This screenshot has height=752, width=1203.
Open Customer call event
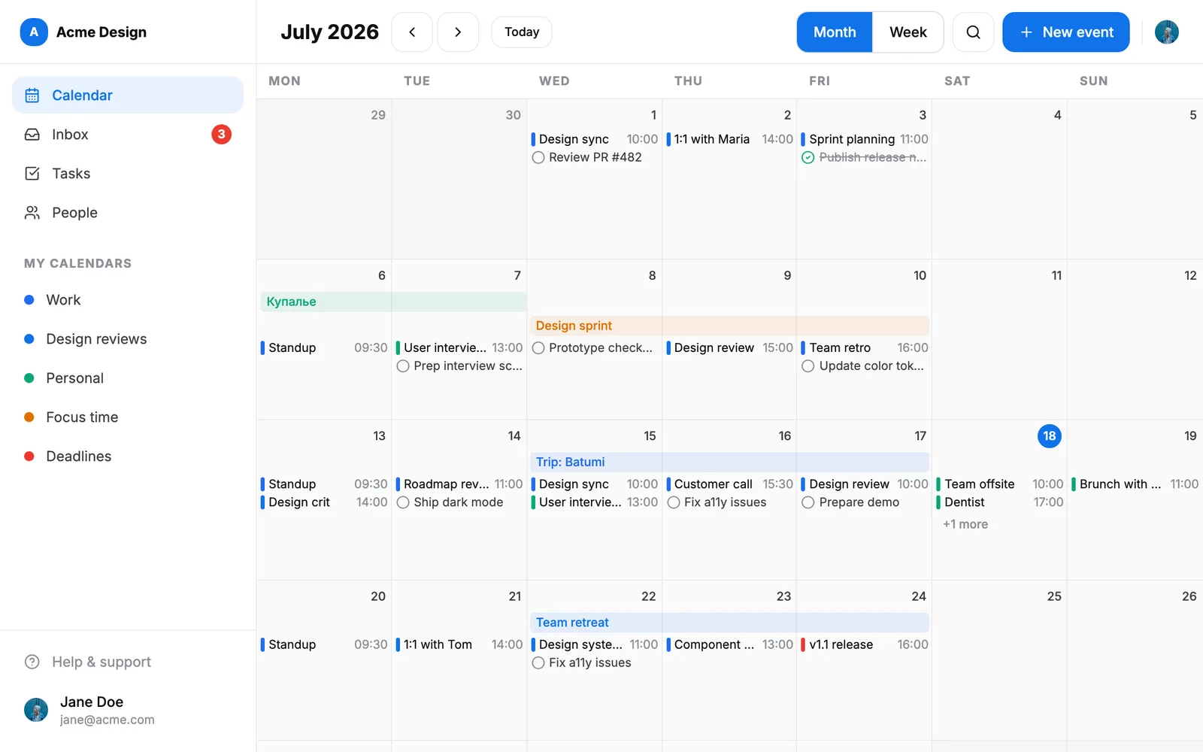point(729,484)
